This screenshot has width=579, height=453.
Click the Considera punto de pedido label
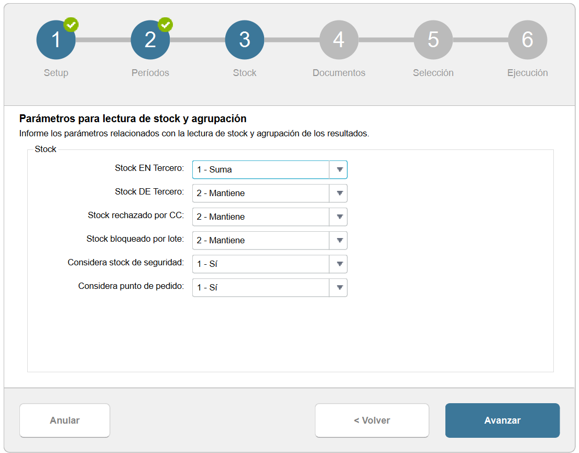[x=131, y=286]
